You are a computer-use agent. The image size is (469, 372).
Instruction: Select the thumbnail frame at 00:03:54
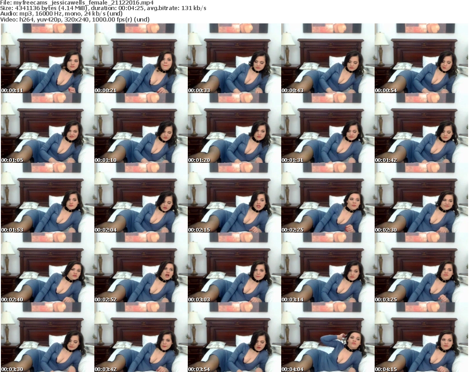pos(234,337)
